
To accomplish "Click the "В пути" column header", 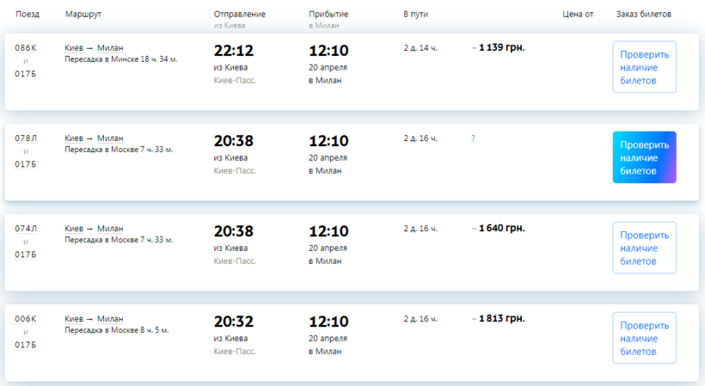I will click(415, 15).
